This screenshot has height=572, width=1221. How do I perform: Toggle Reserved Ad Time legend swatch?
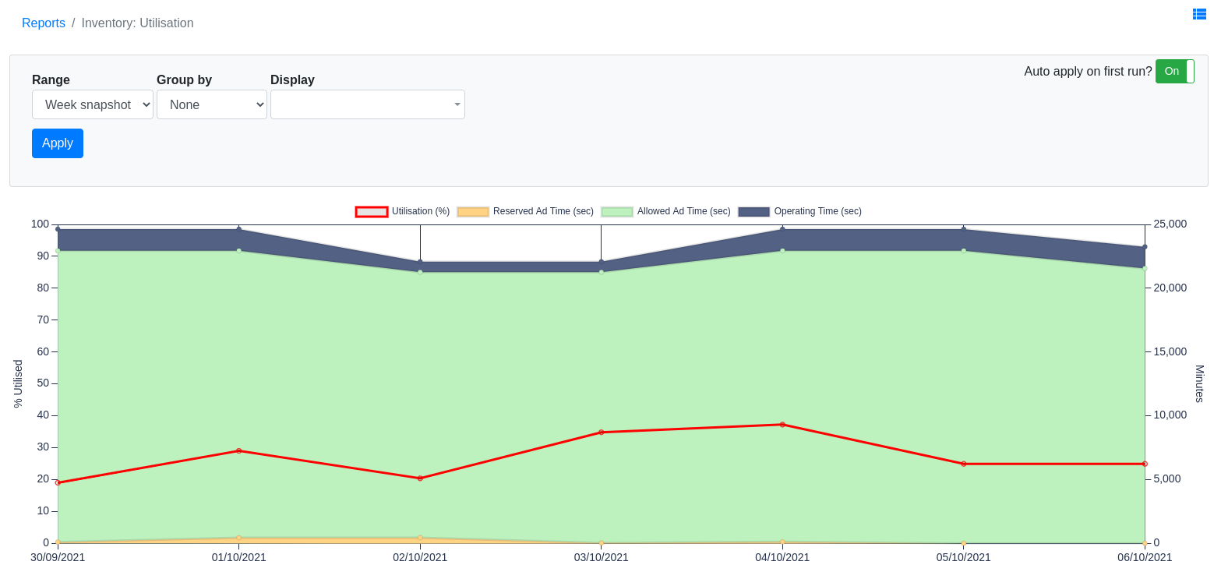point(473,212)
